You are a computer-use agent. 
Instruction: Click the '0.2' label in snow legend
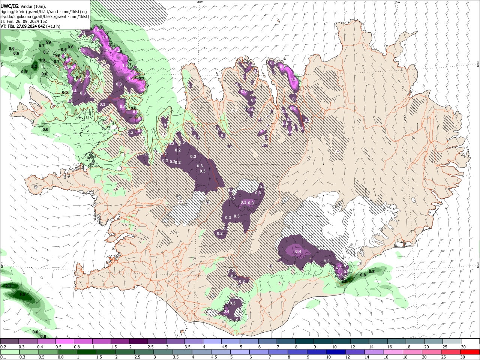pyautogui.click(x=3, y=347)
